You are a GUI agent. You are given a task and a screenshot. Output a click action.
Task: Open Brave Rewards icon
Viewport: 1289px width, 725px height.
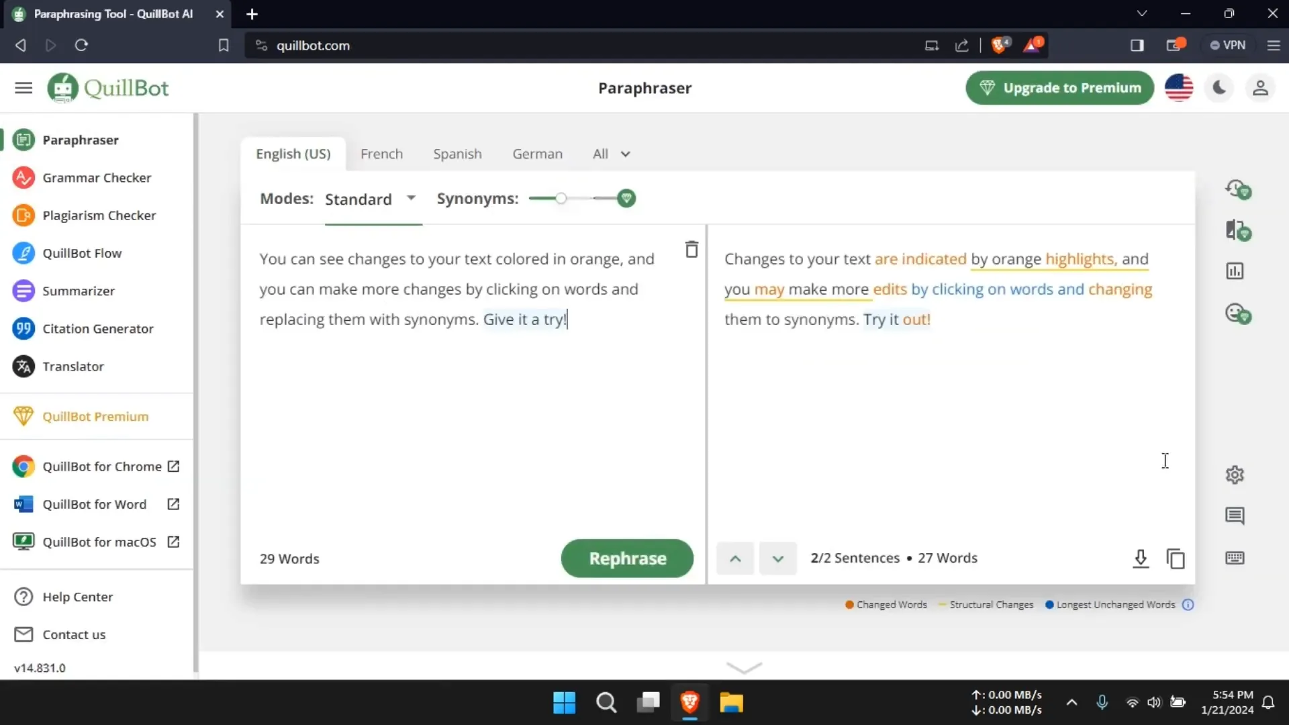1033,45
